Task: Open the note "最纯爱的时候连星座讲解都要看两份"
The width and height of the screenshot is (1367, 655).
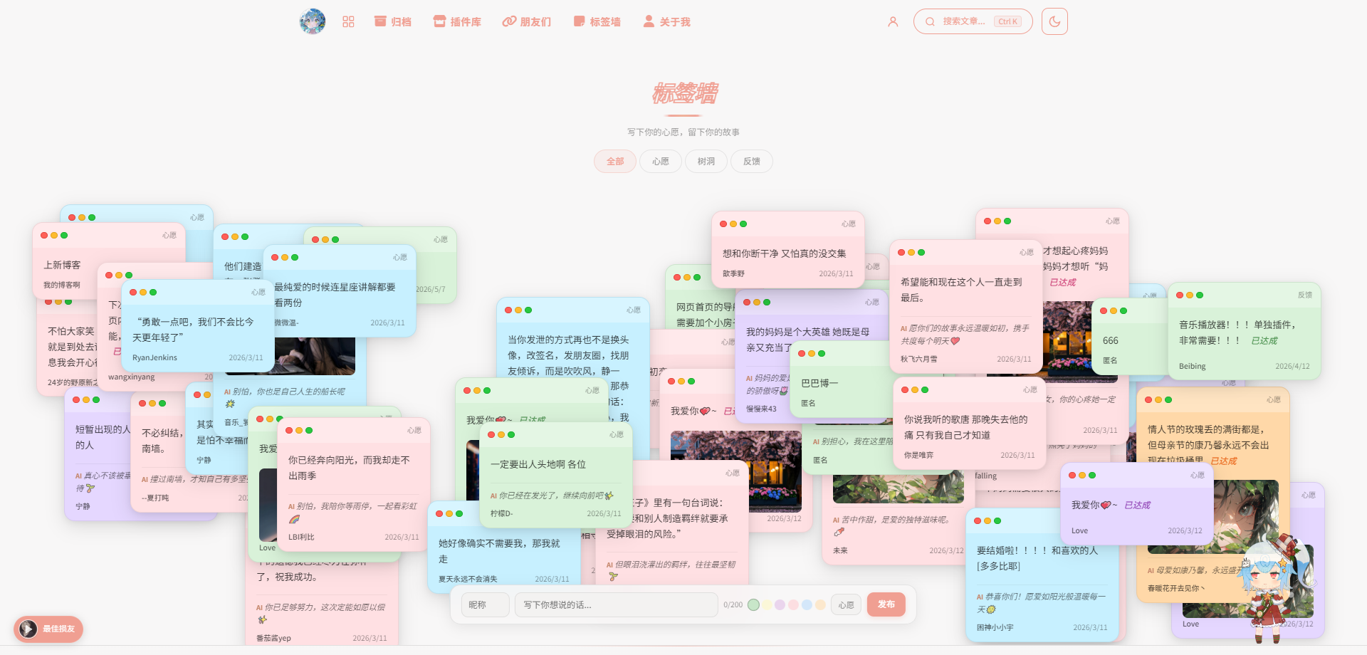Action: click(x=340, y=291)
